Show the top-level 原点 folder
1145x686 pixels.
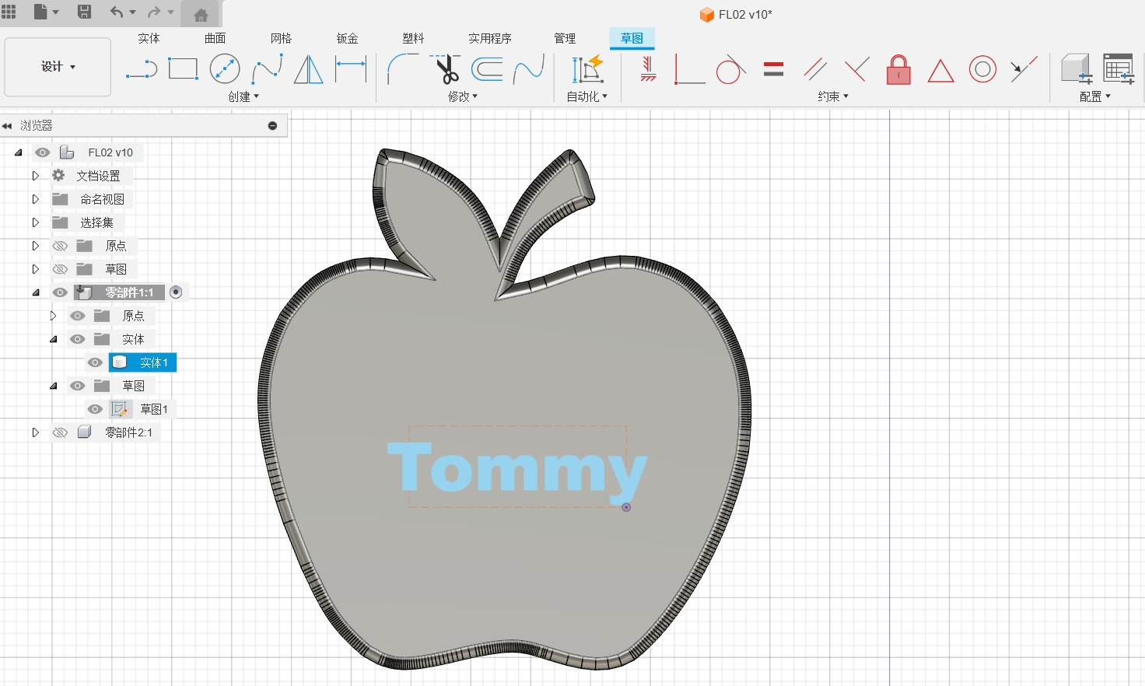pyautogui.click(x=60, y=246)
